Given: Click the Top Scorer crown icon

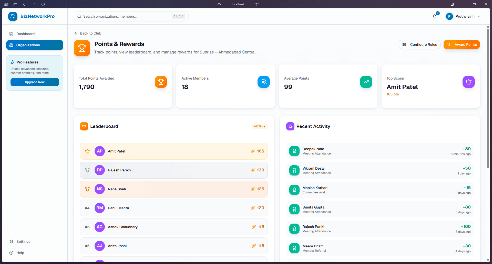Looking at the screenshot, I should pyautogui.click(x=468, y=82).
